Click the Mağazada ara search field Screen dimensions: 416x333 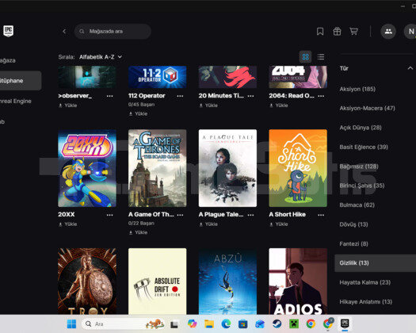coord(113,32)
